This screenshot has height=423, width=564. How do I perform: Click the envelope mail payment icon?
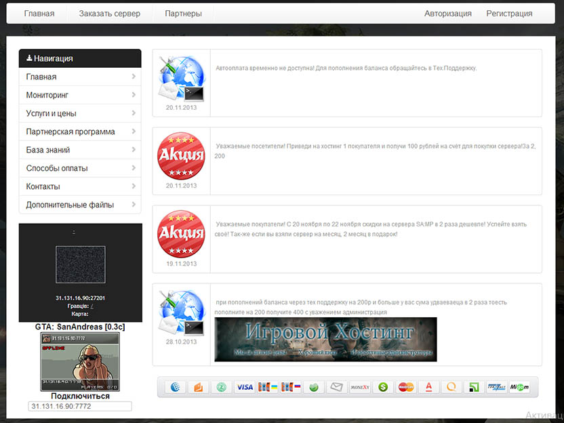(336, 387)
